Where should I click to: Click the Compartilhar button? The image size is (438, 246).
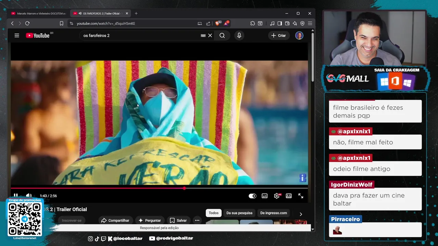[115, 220]
